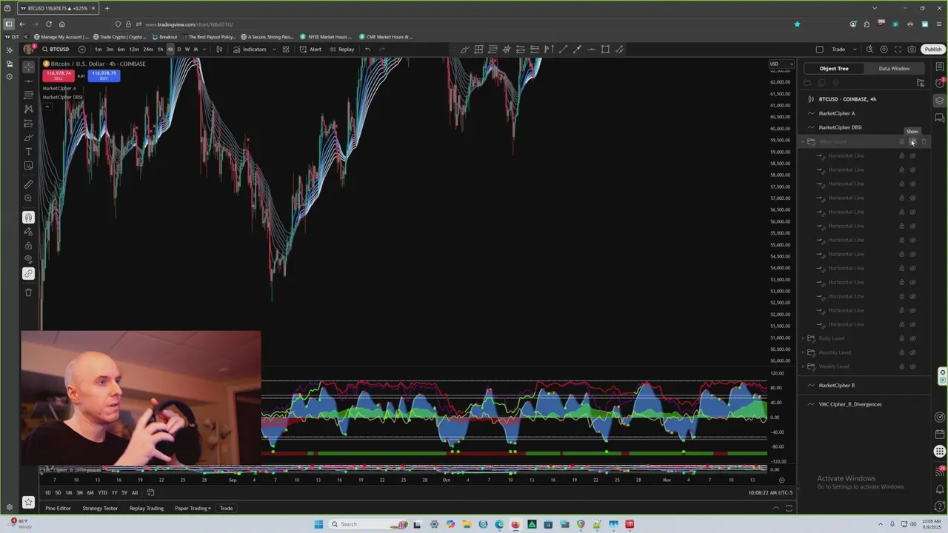Switch to the D daily timeframe
The image size is (948, 533).
[178, 50]
